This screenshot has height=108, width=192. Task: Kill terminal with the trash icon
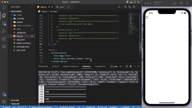[x=131, y=66]
